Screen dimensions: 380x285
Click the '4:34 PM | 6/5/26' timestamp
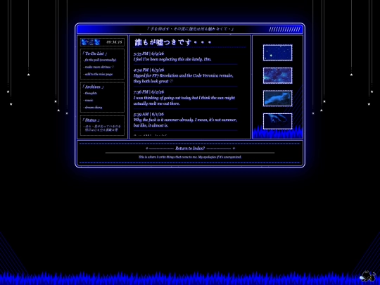point(148,70)
